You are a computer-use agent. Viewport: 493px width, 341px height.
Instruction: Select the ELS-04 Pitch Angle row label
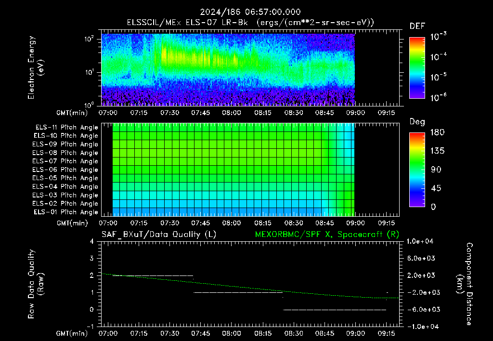pyautogui.click(x=65, y=187)
